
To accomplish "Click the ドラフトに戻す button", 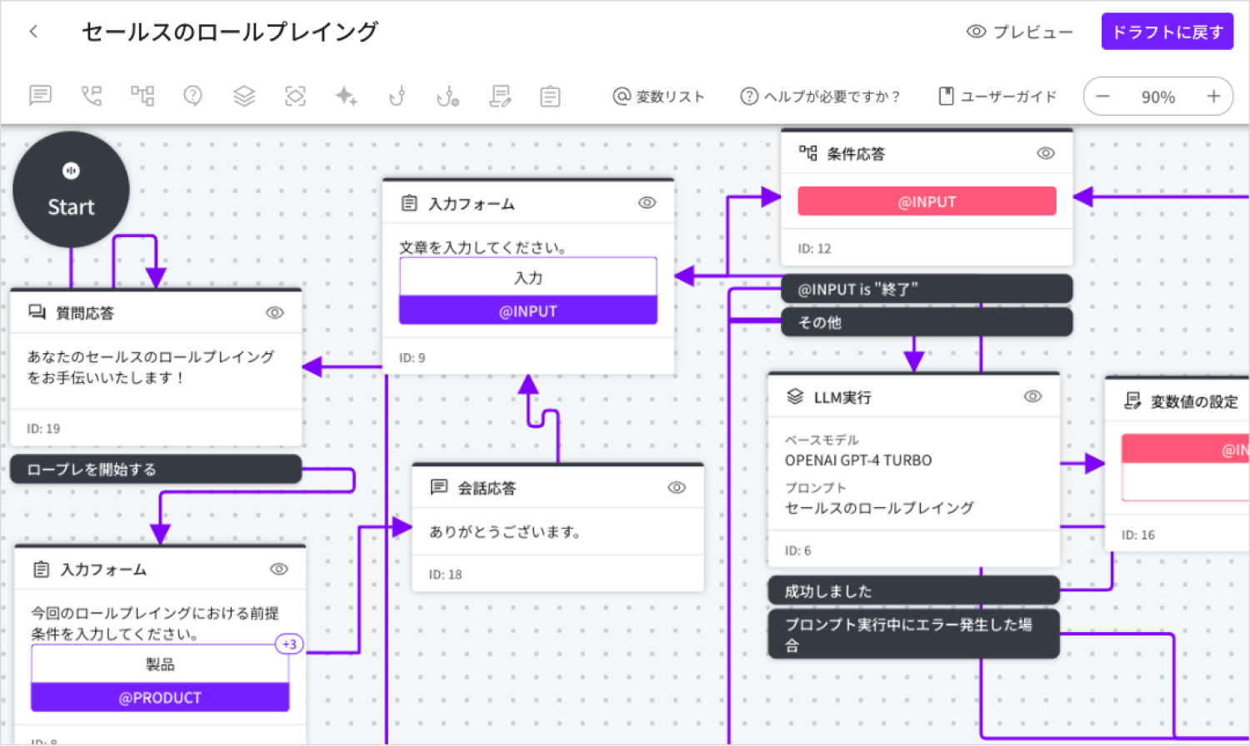I will click(1167, 32).
